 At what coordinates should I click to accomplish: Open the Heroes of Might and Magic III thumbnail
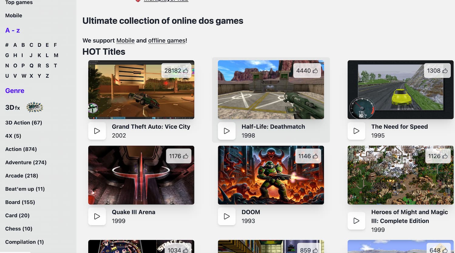click(400, 175)
